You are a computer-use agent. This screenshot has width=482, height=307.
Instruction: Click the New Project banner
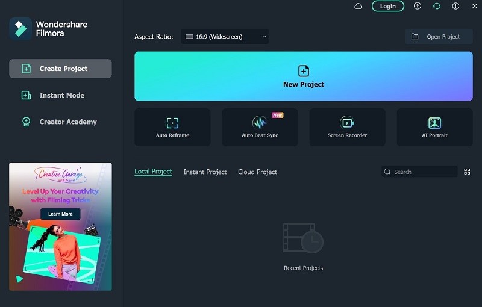click(303, 76)
